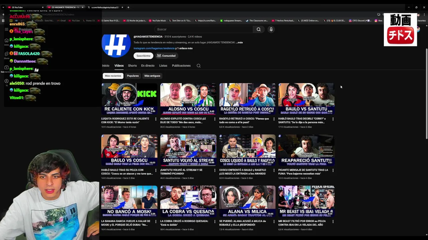Image resolution: width=428 pixels, height=240 pixels.
Task: Close the first YouTube browser tab
Action: [x=43, y=7]
